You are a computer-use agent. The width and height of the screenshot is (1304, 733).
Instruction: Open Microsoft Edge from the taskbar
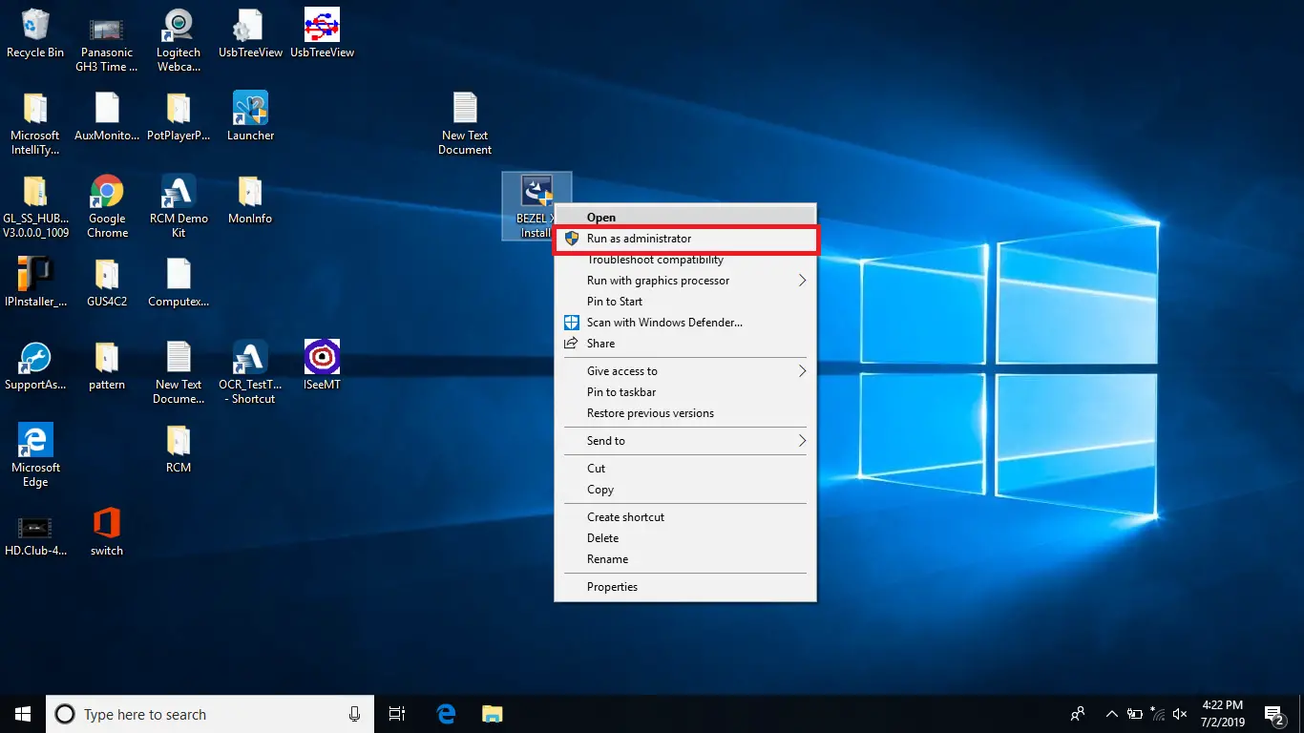coord(445,713)
